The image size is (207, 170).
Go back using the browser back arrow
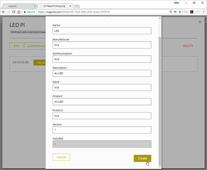click(3, 12)
